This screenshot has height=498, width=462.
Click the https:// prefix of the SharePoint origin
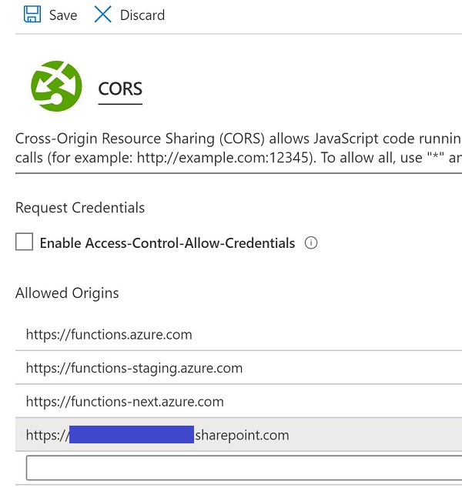coord(46,436)
